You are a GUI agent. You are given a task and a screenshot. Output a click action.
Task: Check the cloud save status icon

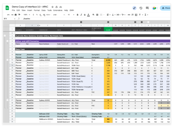pos(61,7)
